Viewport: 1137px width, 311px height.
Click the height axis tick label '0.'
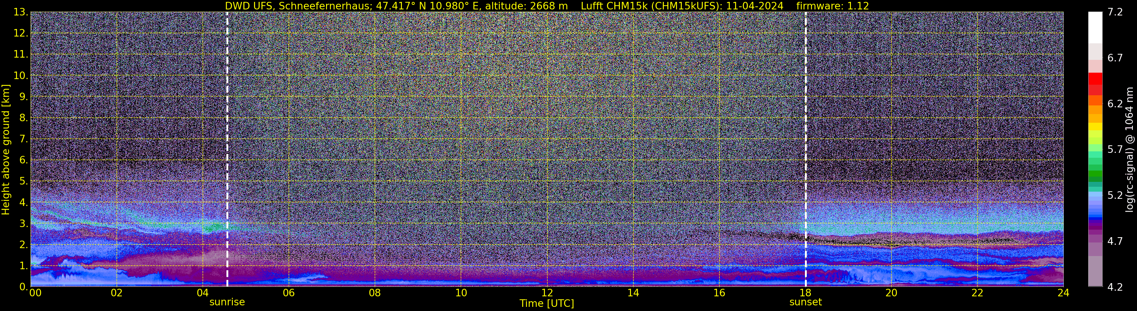(x=24, y=287)
